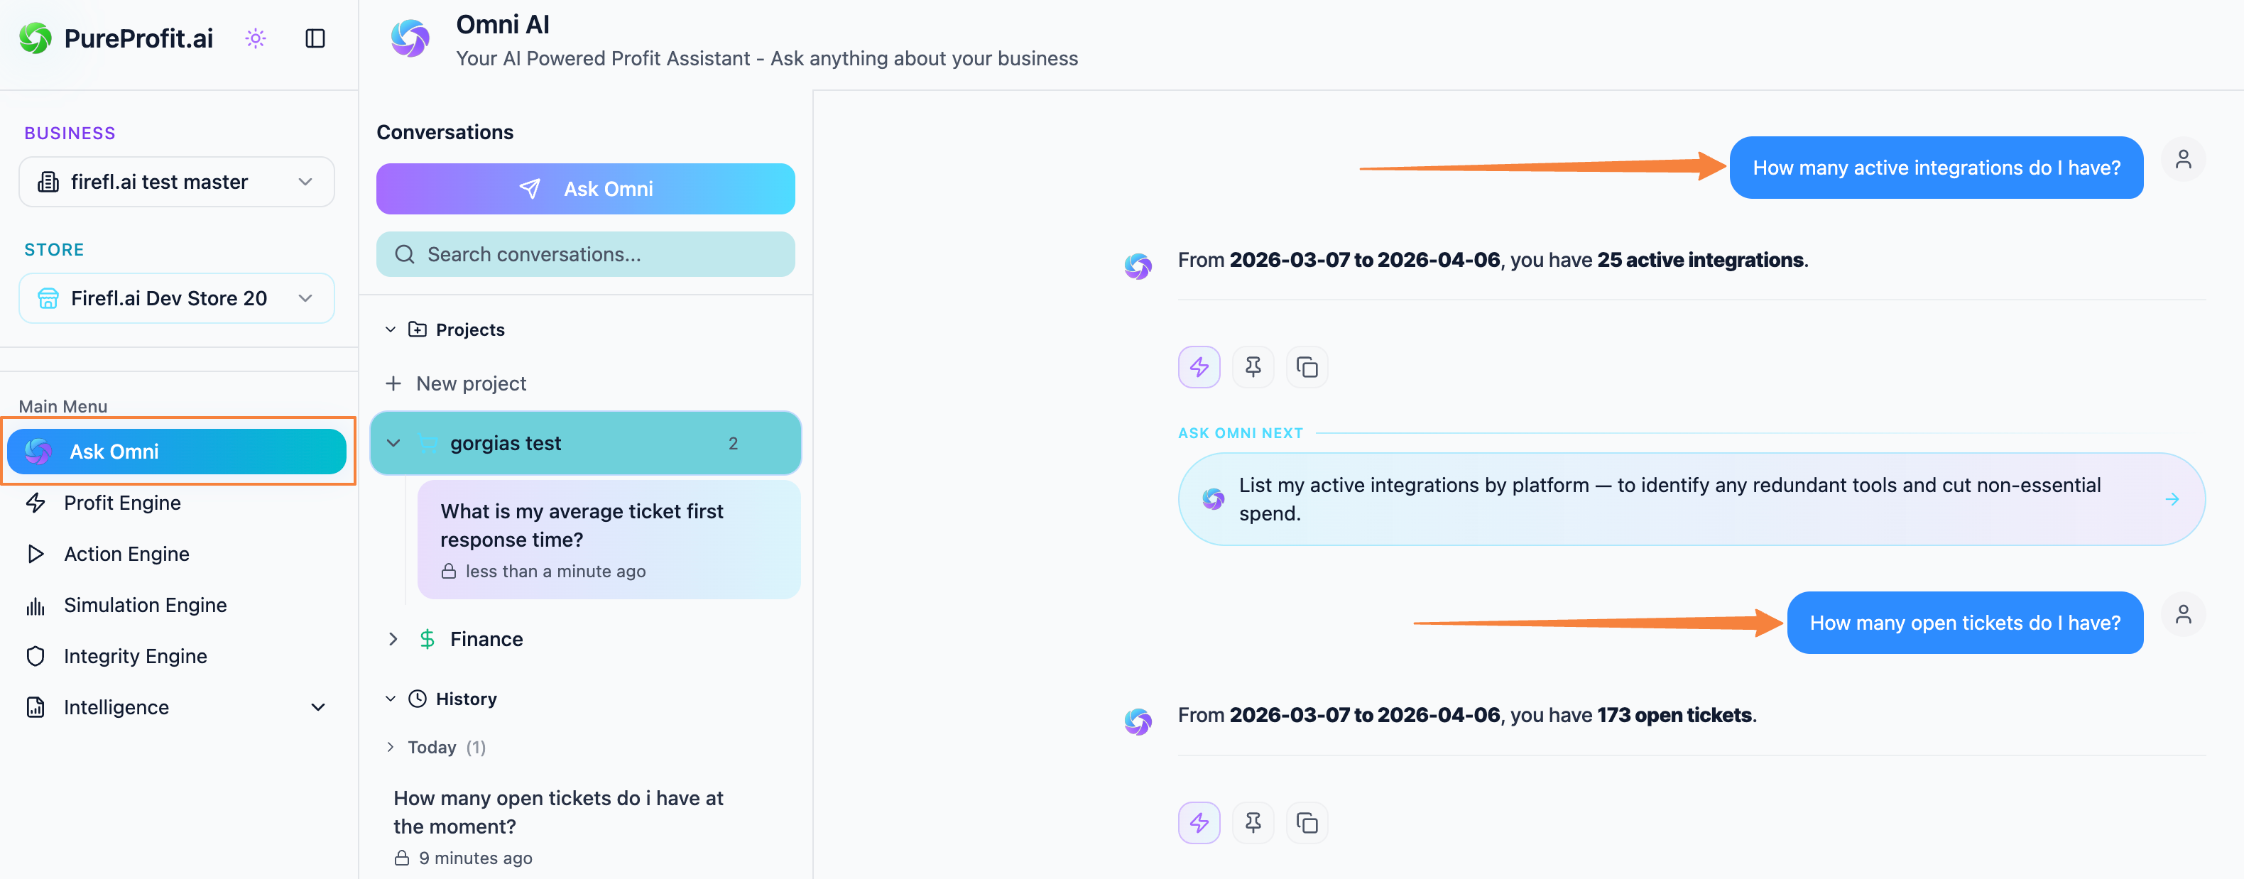Copy the active integrations response
This screenshot has height=879, width=2244.
[1307, 367]
